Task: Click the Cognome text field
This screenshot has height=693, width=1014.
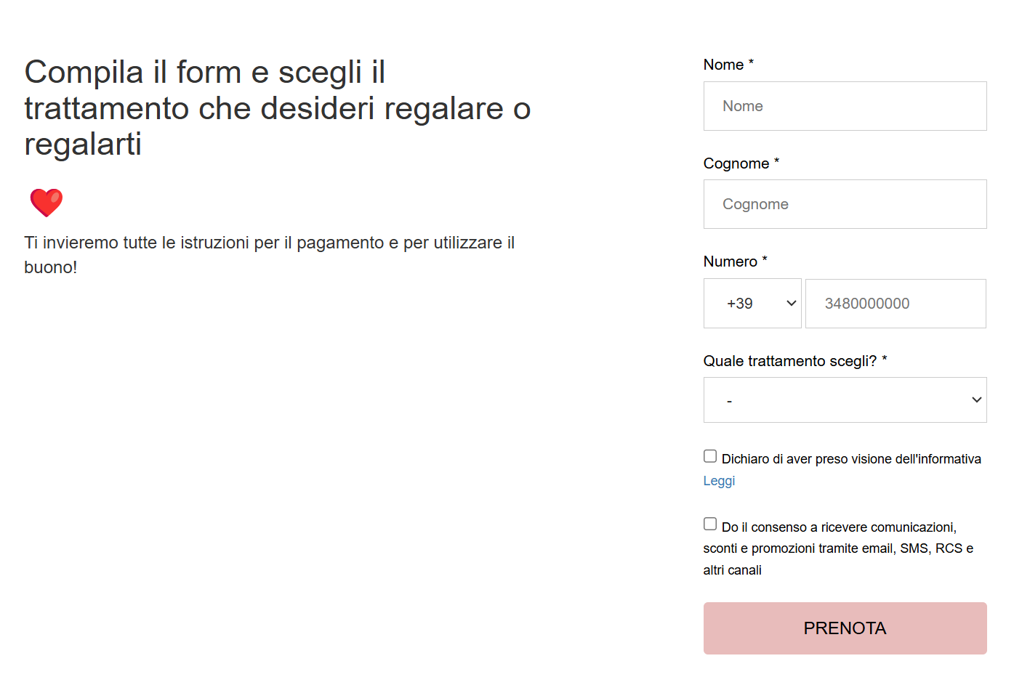Action: click(845, 204)
